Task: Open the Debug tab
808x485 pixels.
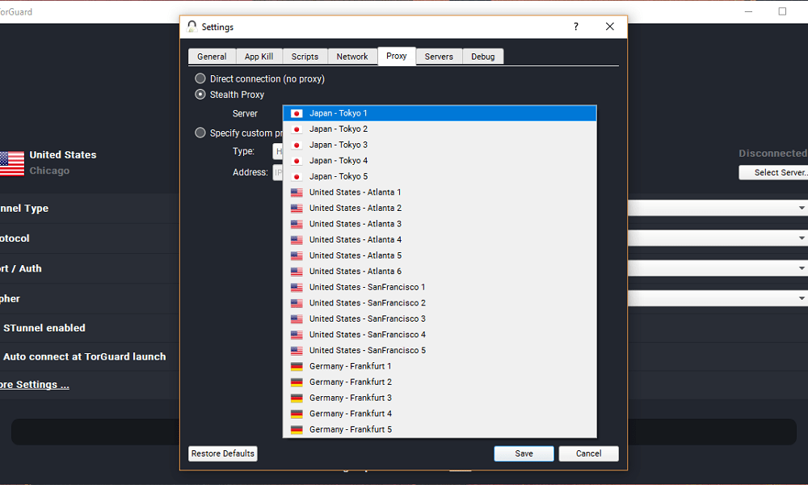Action: point(483,57)
